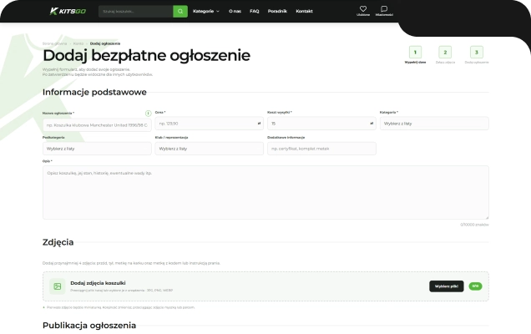Click step 1 Wypełnij dane box

415,52
